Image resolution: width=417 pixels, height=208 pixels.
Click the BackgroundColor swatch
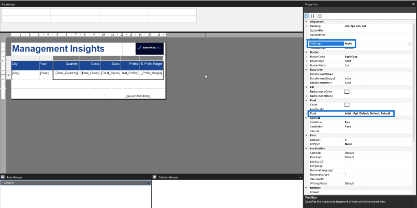coord(347,92)
